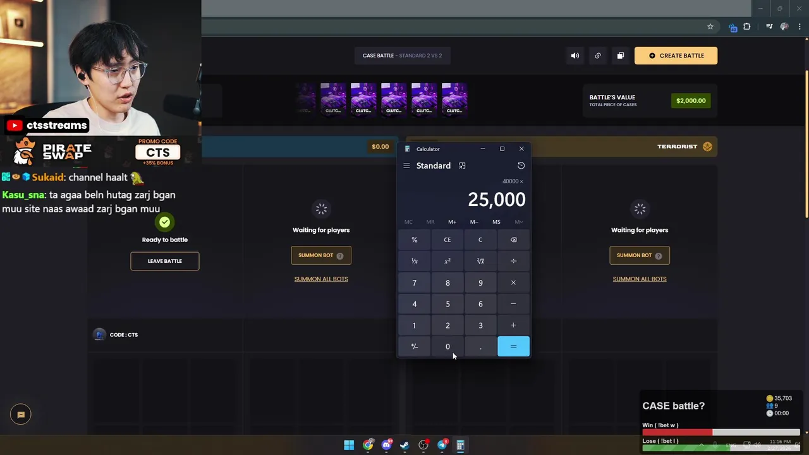
Task: Click the 4 key in Calculator
Action: coord(415,304)
